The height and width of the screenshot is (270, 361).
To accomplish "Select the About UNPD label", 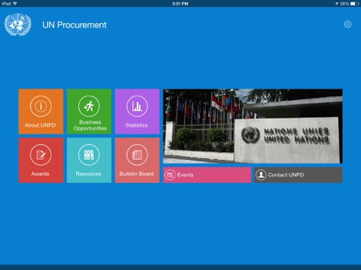I will coord(40,125).
